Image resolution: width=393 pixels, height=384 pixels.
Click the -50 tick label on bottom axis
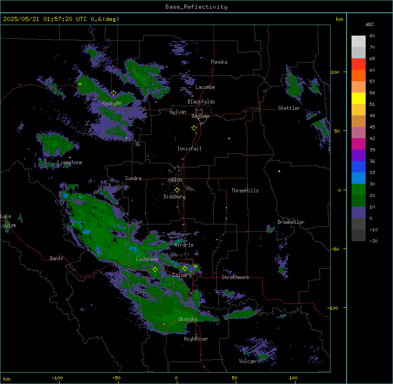116,378
